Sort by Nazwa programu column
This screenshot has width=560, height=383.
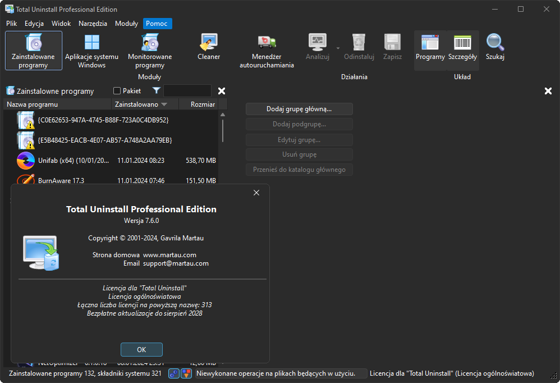(x=57, y=104)
